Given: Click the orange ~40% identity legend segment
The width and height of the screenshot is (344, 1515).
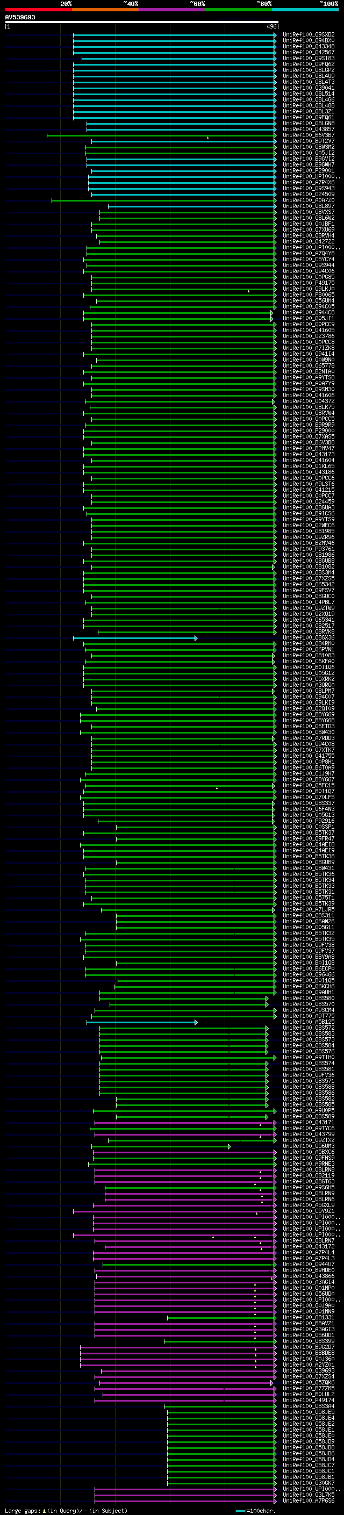Looking at the screenshot, I should point(105,10).
